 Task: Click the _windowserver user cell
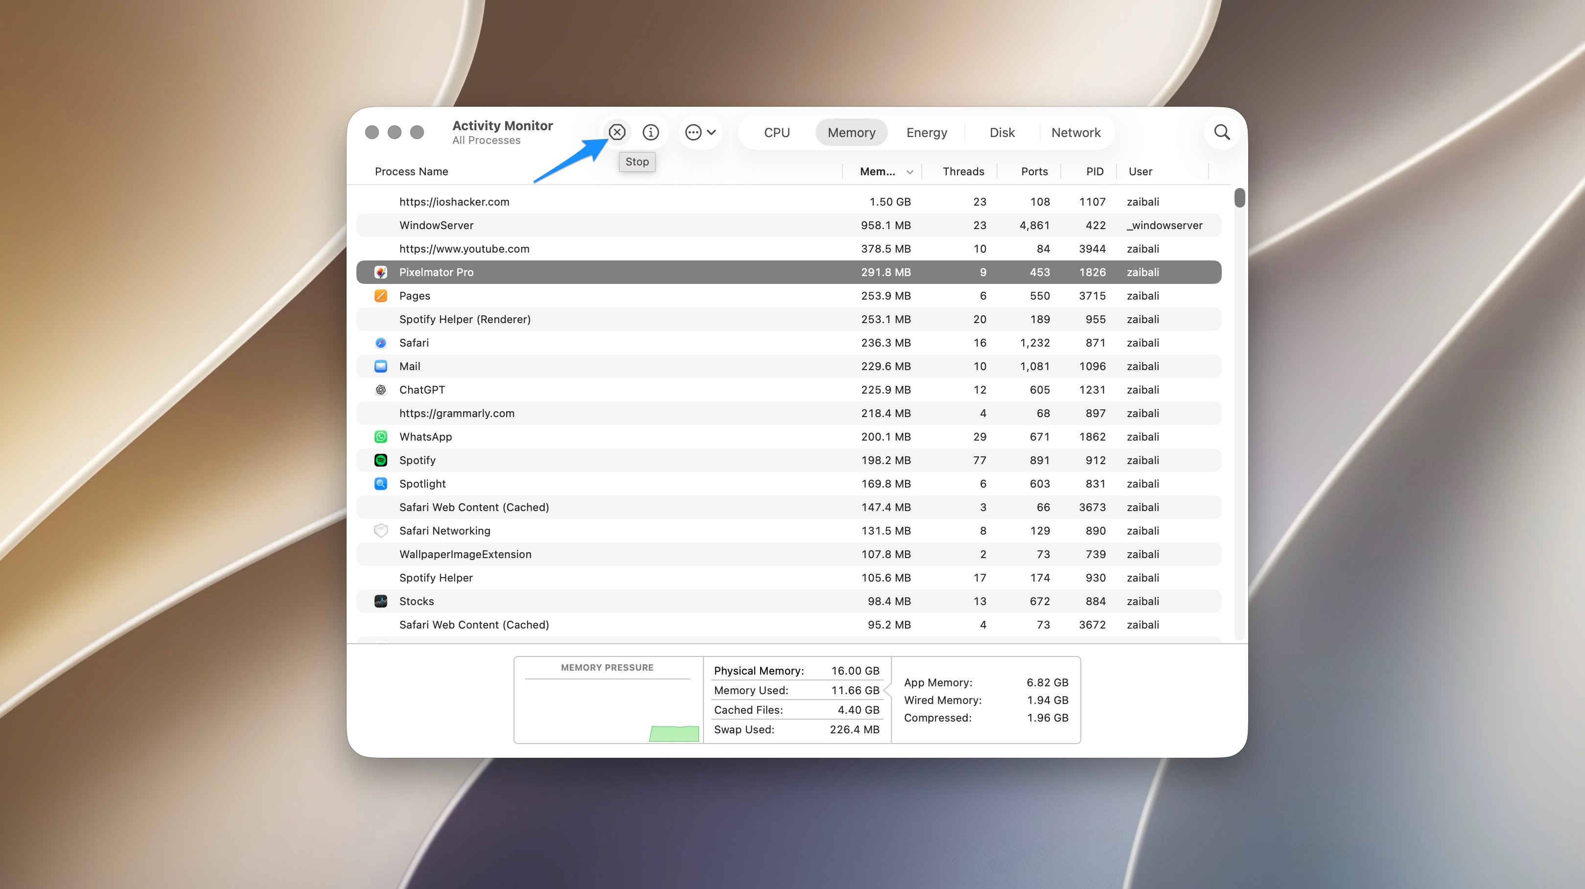(x=1164, y=225)
